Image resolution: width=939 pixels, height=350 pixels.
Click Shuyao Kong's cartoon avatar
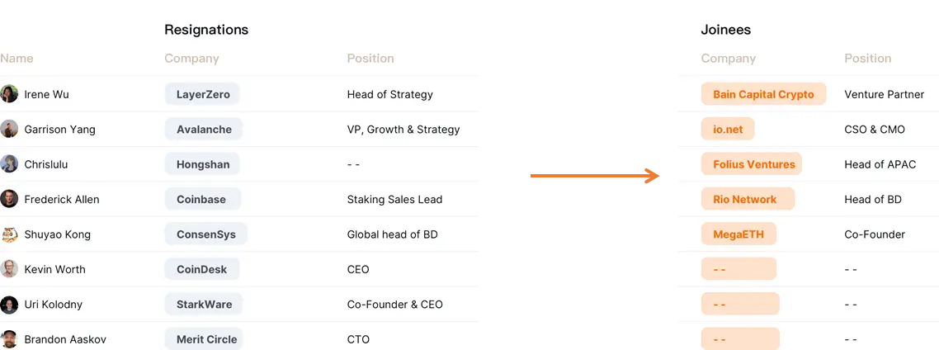[x=9, y=234]
